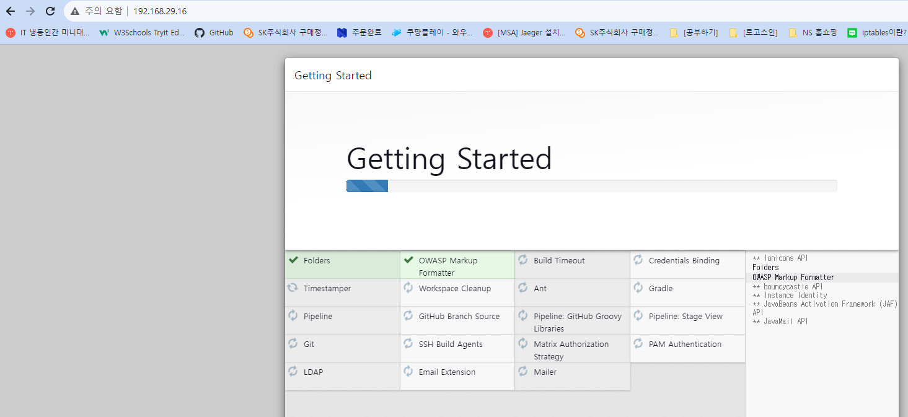
Task: Click the W3Schools favicon in bookmarks
Action: tap(104, 33)
